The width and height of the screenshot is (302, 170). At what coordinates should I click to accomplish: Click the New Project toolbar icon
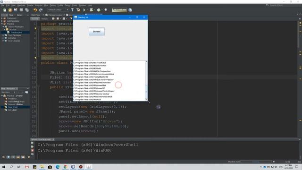(x=10, y=10)
